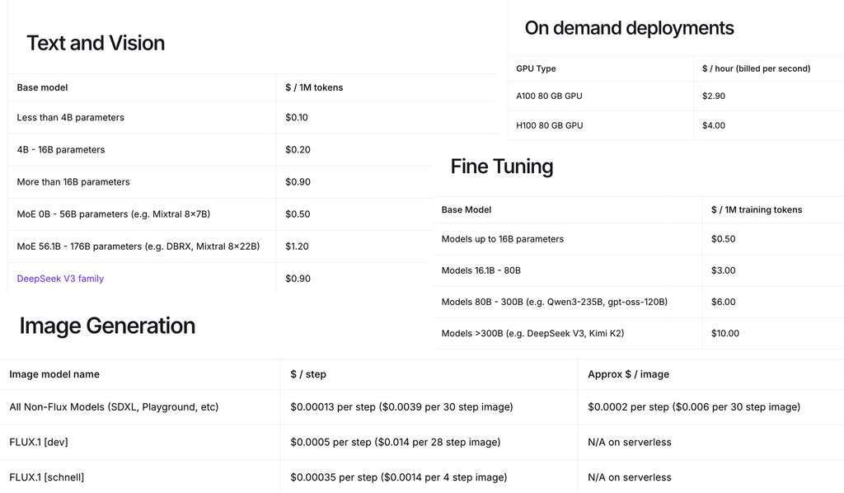Screen dimensions: 844x493
Task: Click the $10.00 training price cell
Action: pyautogui.click(x=725, y=334)
